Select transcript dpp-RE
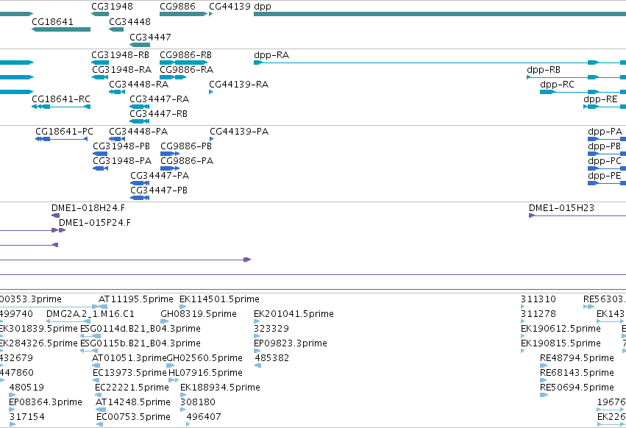Image resolution: width=626 pixels, height=428 pixels. (600, 99)
